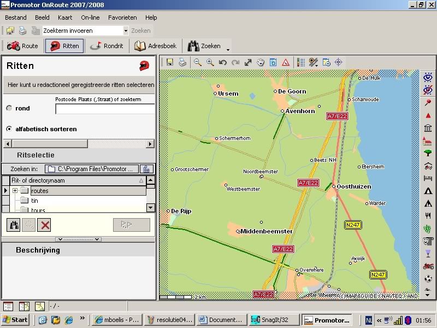Expand the routes folder
This screenshot has height=328, width=437.
click(x=15, y=191)
